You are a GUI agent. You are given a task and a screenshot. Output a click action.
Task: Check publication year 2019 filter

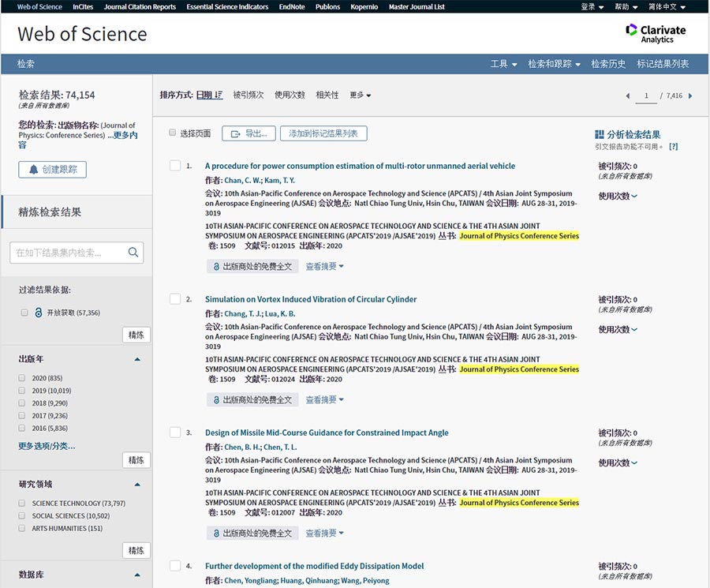[x=22, y=391]
